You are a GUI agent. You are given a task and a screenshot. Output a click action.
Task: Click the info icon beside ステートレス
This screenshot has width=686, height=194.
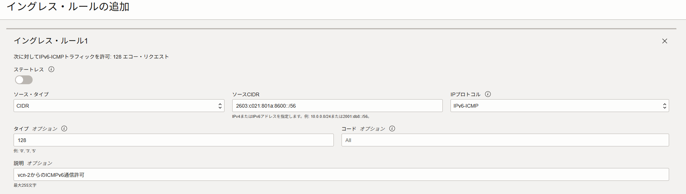point(51,69)
